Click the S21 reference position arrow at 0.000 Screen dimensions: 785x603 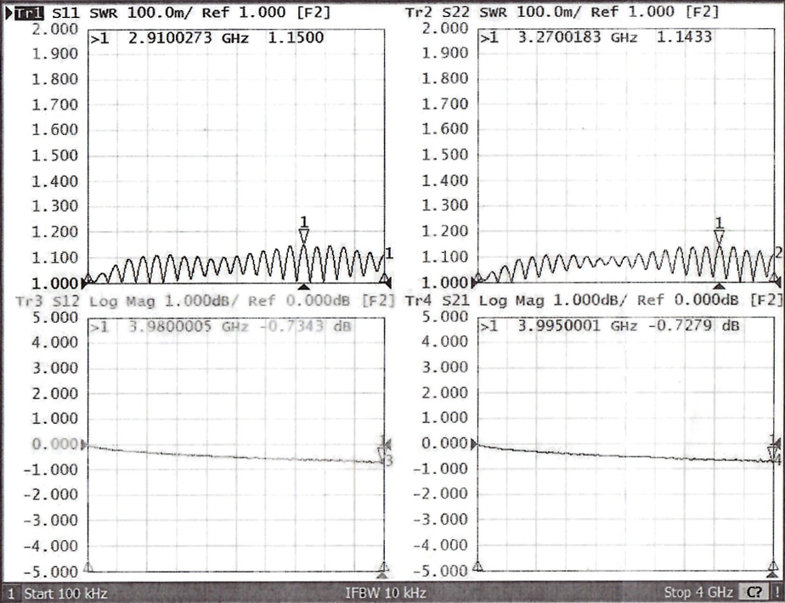coord(476,444)
